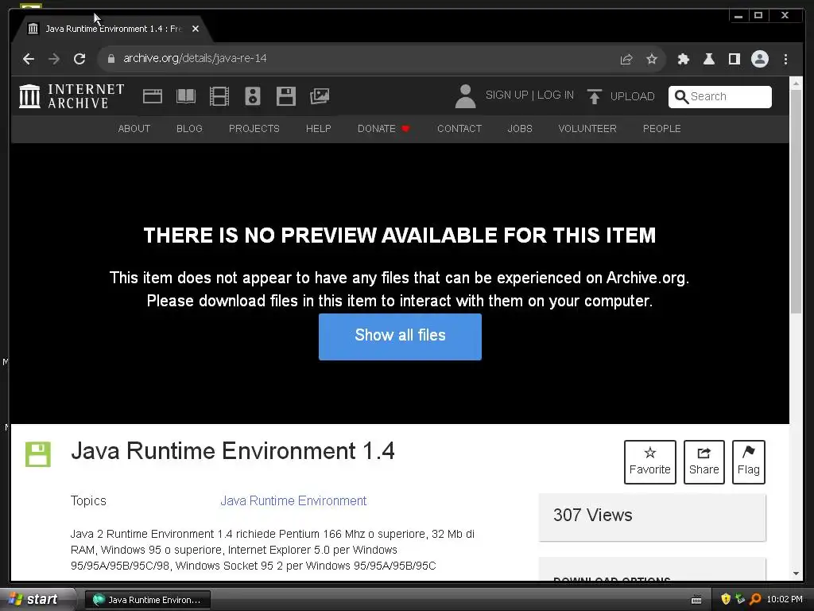
Task: Click the address bar URL
Action: tap(195, 58)
